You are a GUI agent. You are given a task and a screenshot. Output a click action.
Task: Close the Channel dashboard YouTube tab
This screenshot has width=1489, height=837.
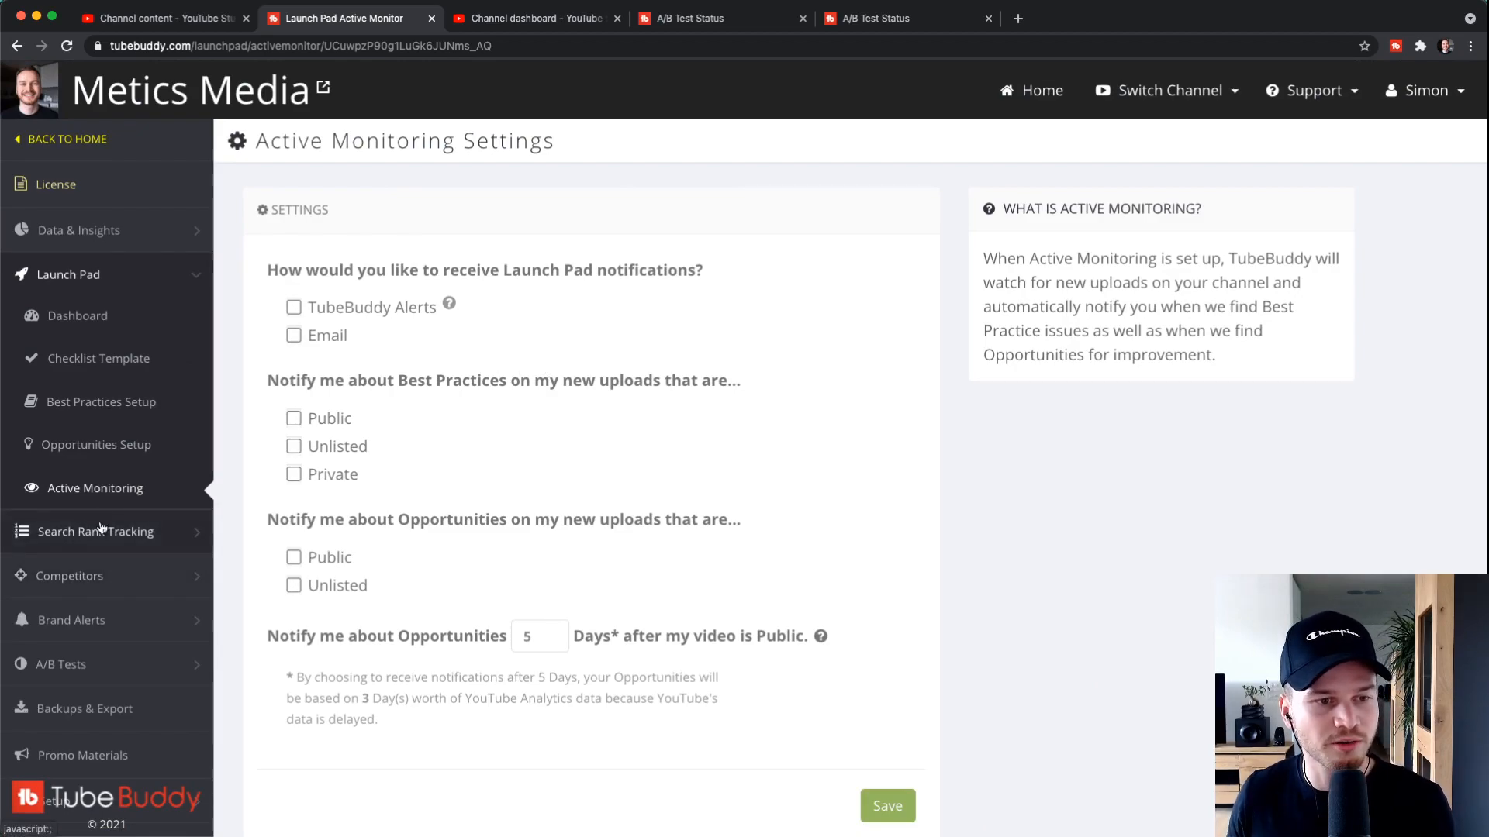pyautogui.click(x=617, y=18)
